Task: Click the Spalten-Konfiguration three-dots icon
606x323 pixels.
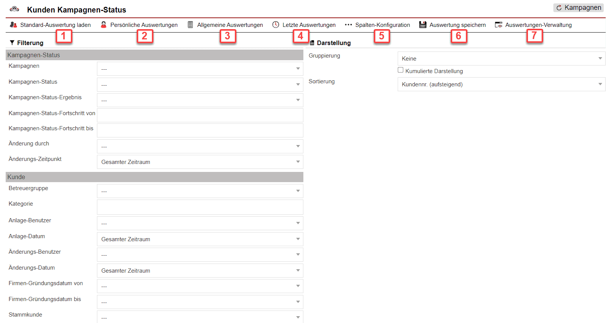Action: [348, 25]
